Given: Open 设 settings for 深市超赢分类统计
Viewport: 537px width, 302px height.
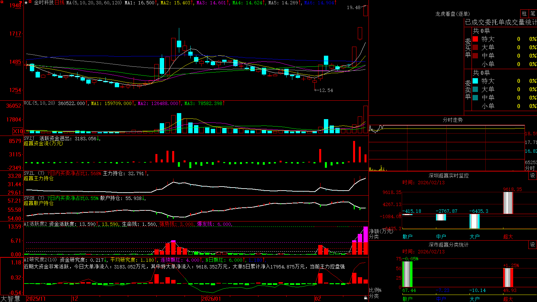Looking at the screenshot, I should pyautogui.click(x=533, y=245).
